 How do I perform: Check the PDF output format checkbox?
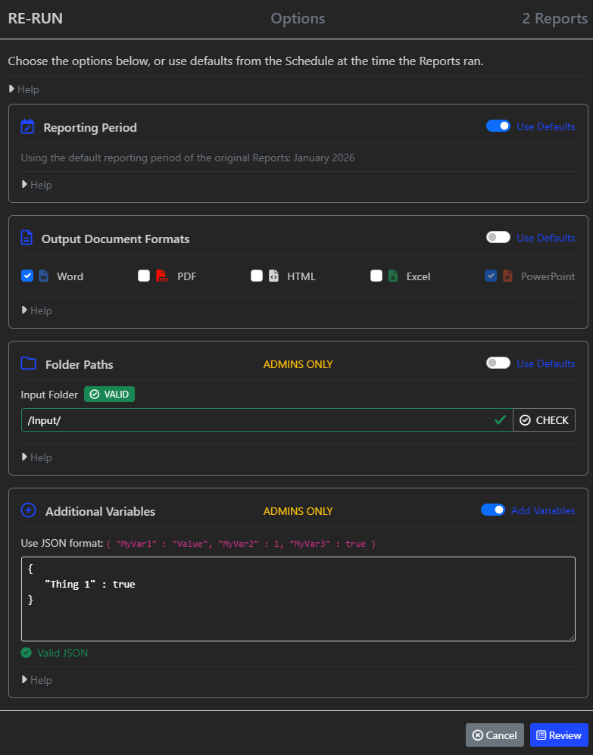tap(144, 276)
